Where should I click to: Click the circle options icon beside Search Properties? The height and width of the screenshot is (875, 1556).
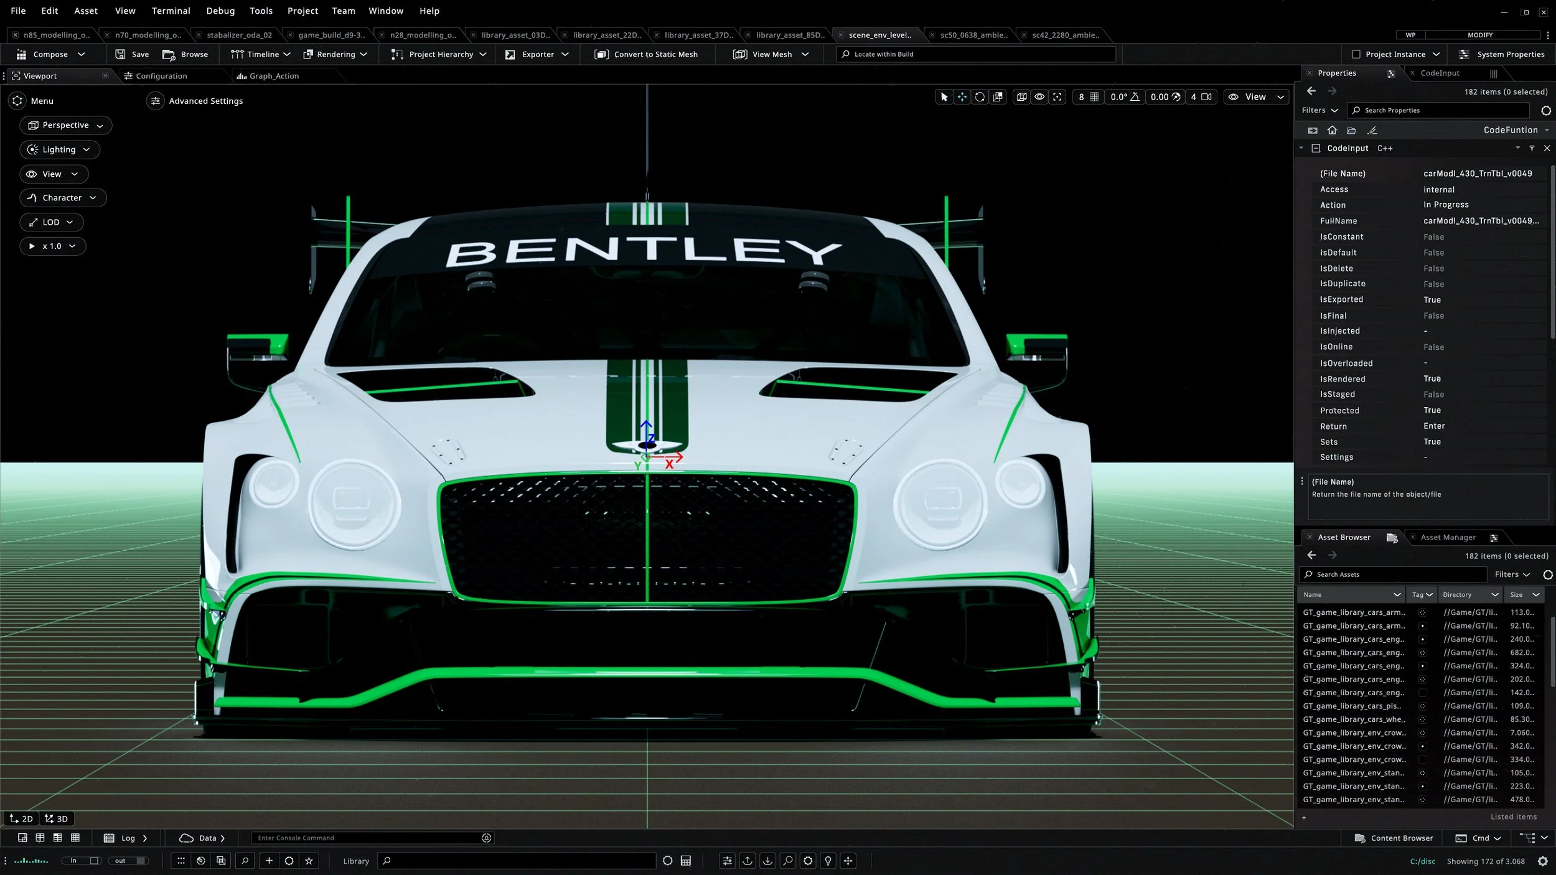pyautogui.click(x=1546, y=111)
